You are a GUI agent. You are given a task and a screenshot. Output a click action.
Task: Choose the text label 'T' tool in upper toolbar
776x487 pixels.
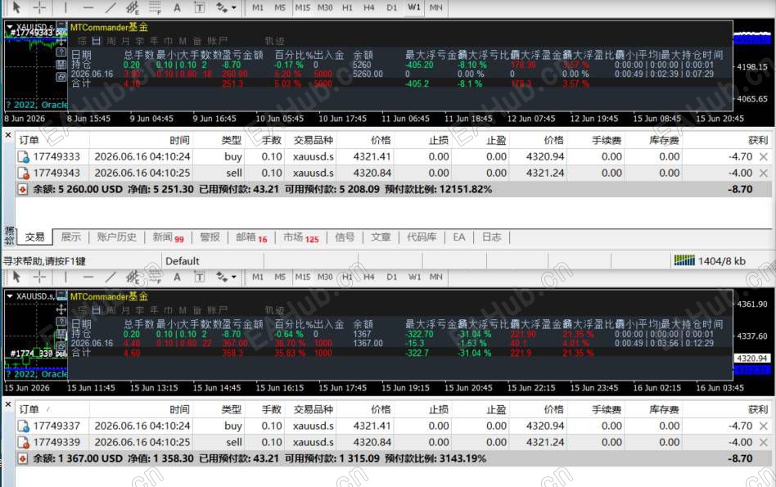click(200, 7)
